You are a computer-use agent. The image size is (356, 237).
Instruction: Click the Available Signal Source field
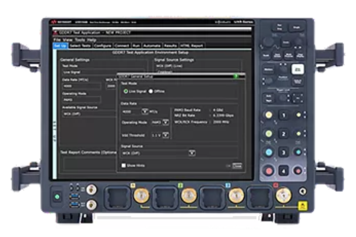click(x=90, y=114)
